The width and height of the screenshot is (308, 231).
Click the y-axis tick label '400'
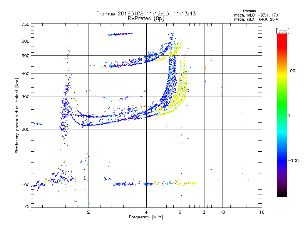[25, 74]
